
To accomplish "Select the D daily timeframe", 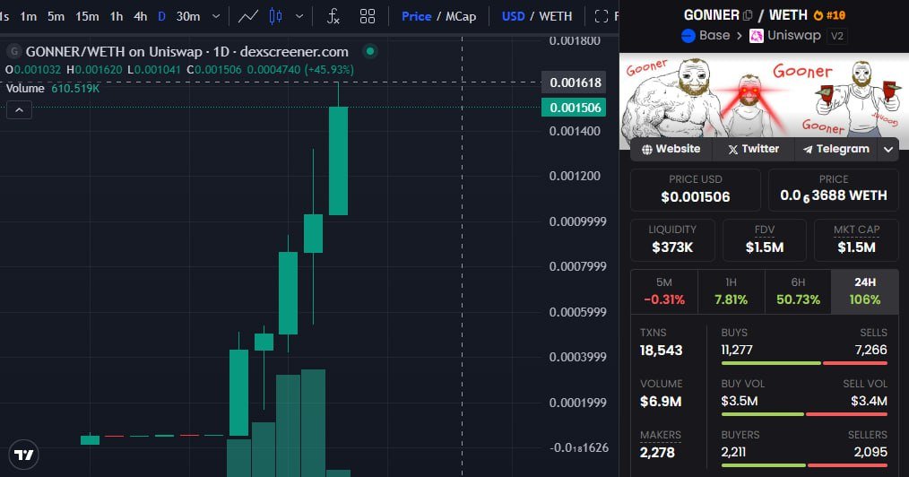I will (x=161, y=16).
